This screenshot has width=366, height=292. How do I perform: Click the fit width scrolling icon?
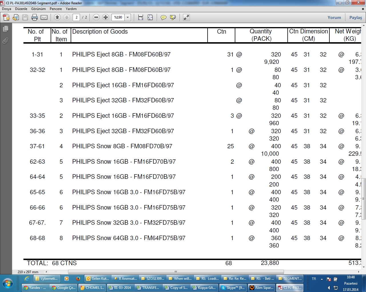click(141, 17)
